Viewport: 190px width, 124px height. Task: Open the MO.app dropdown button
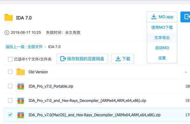tap(162, 17)
